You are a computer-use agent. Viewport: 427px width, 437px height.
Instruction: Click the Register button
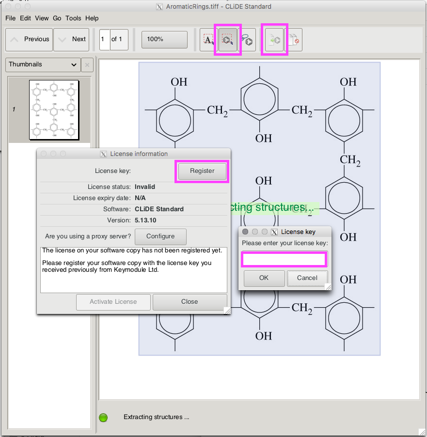point(202,171)
